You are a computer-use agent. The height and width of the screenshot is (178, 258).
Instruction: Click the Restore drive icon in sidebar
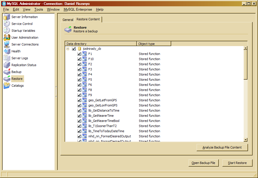(7, 79)
